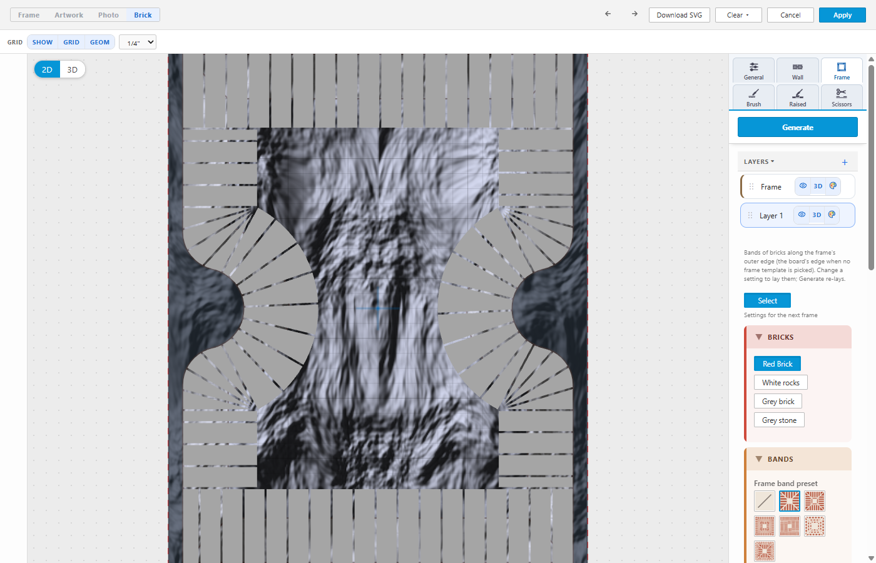Open the 1/4" grid size dropdown

[138, 42]
